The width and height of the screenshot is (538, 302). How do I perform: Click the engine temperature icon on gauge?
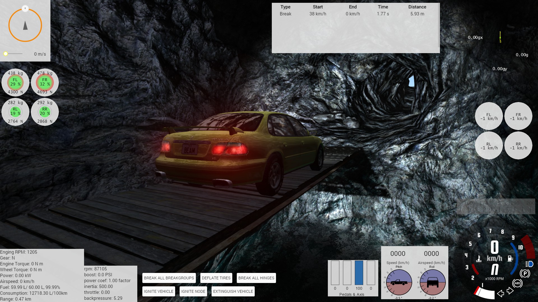[x=479, y=259]
